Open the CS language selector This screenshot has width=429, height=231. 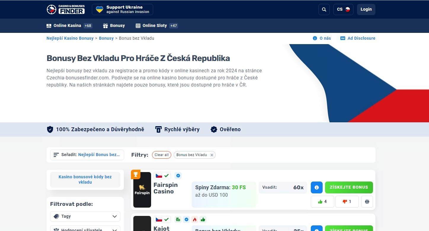(343, 9)
